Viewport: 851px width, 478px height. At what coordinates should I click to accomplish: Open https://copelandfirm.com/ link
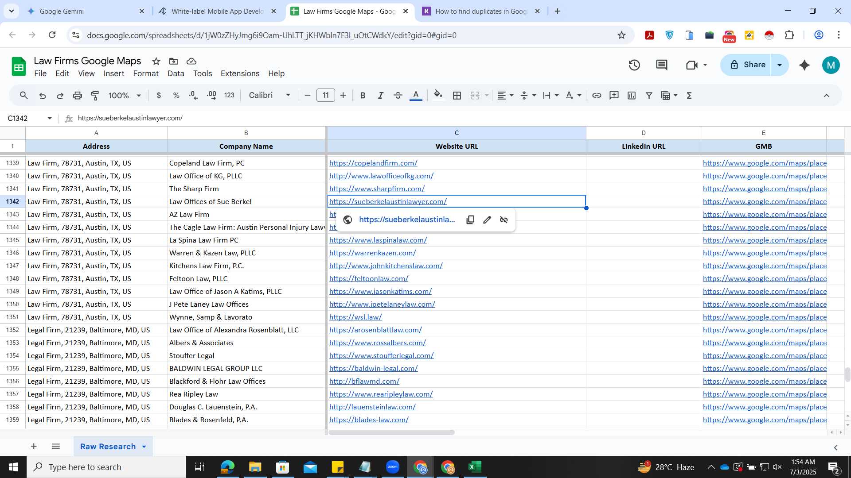(373, 163)
